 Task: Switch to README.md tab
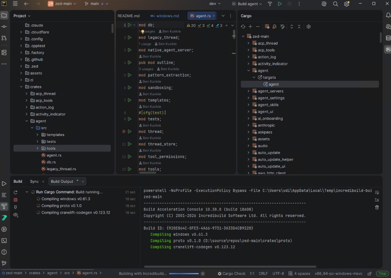click(x=129, y=16)
